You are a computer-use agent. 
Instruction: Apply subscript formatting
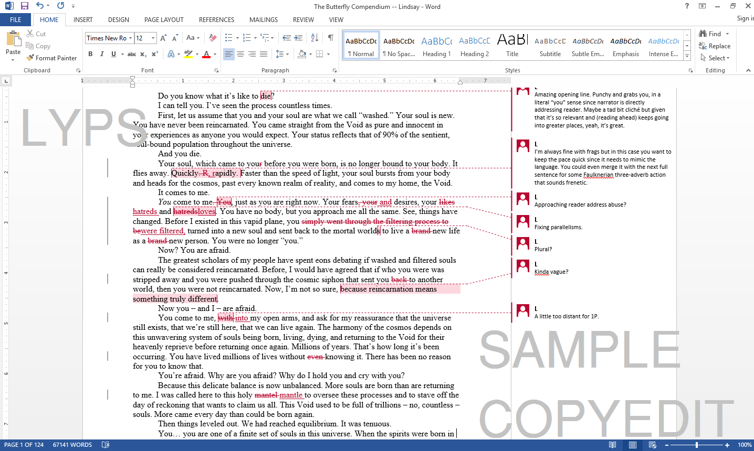click(144, 54)
